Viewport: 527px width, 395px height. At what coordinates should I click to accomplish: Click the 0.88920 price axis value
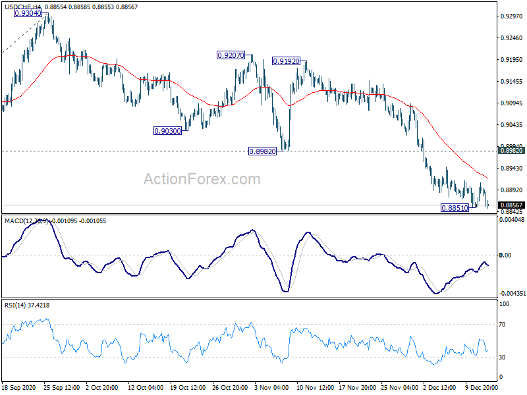point(511,190)
